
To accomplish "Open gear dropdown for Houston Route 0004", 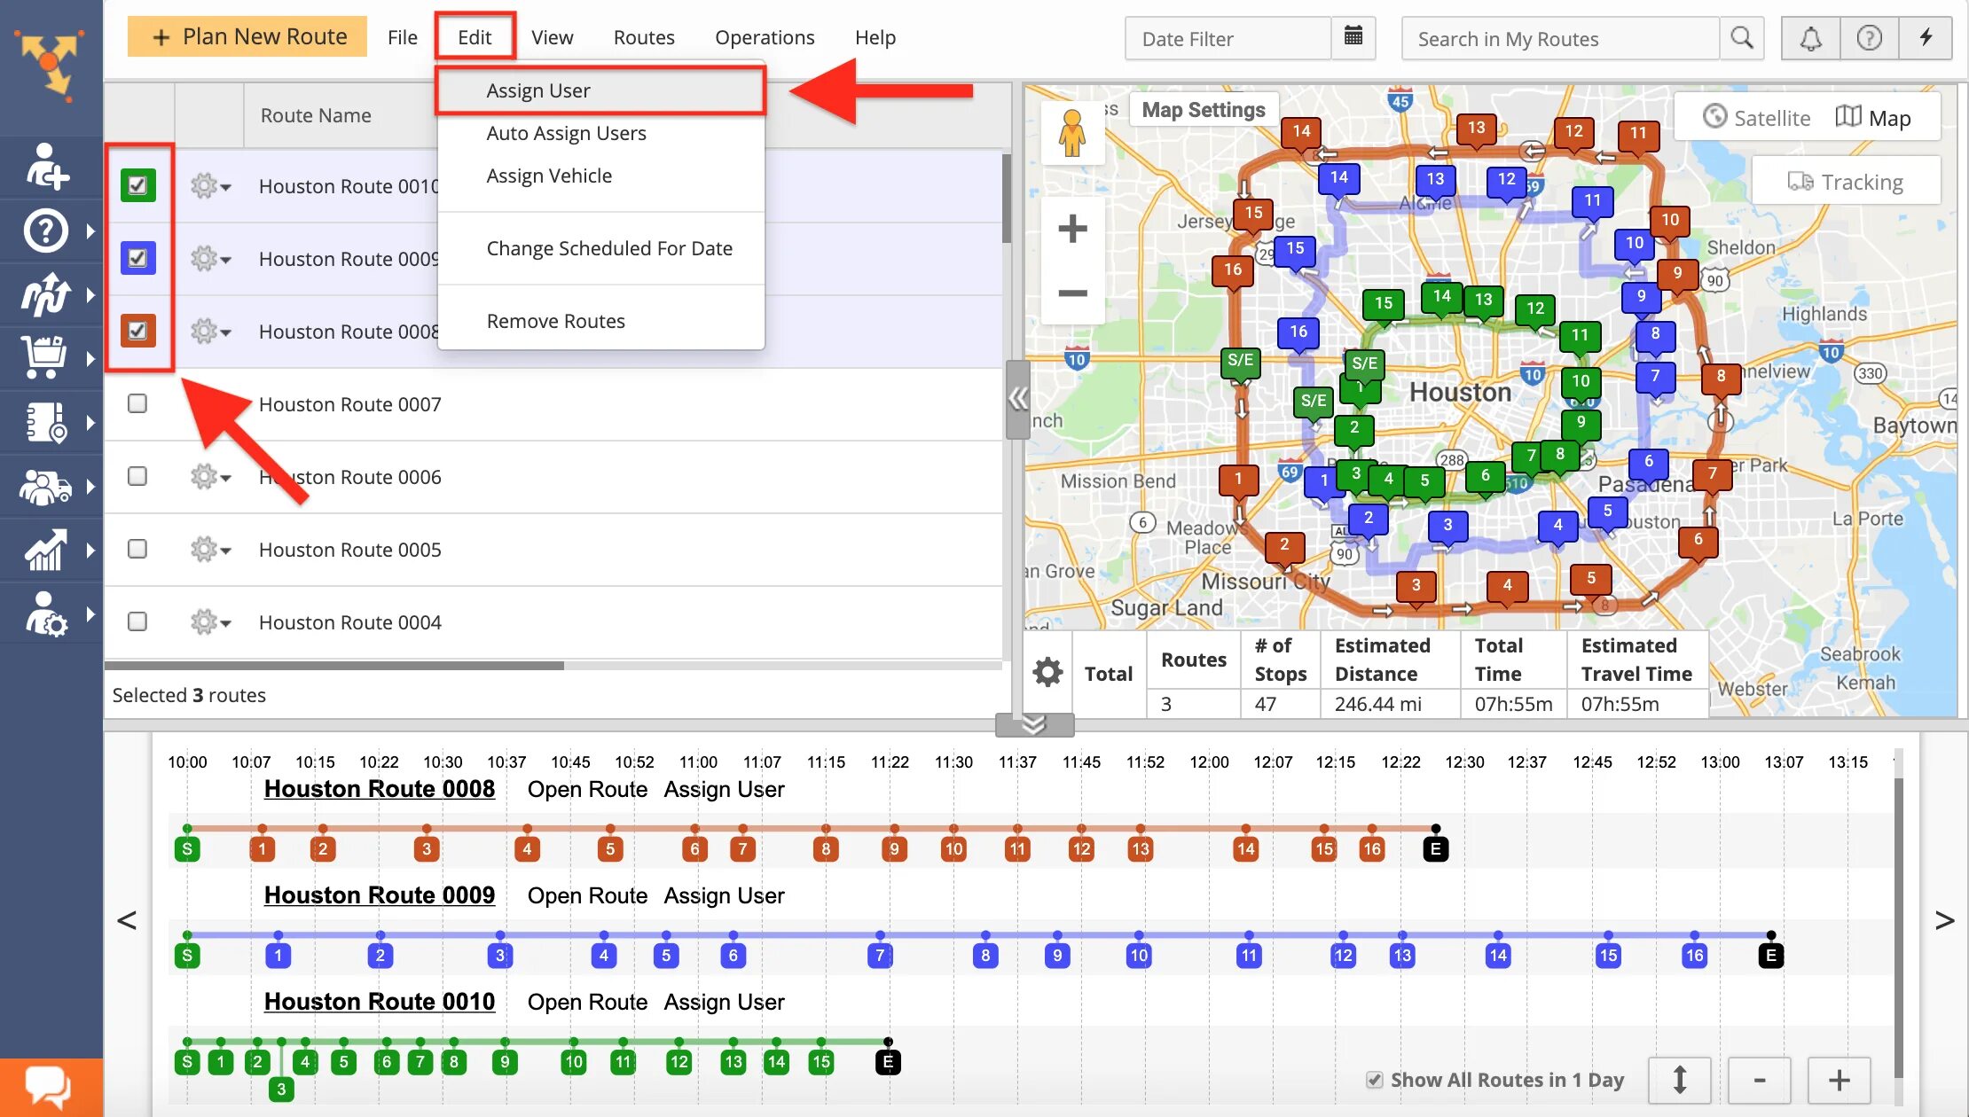I will point(209,622).
